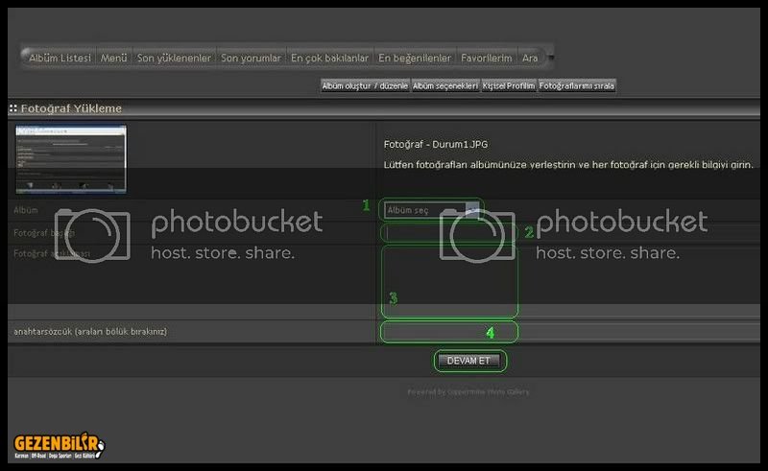The image size is (768, 471).
Task: View En çok bakılanlar
Action: tap(329, 58)
